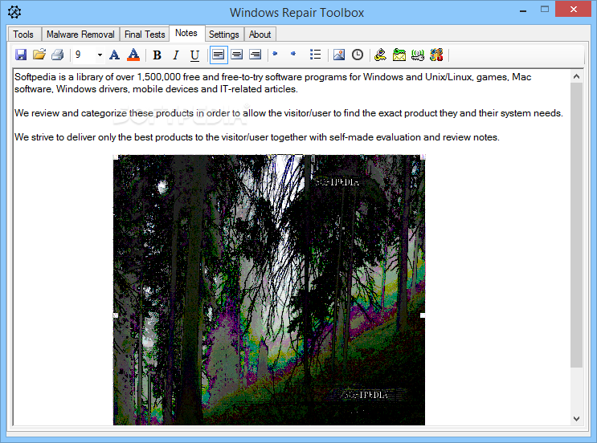Toggle underline formatting
The width and height of the screenshot is (597, 443).
click(194, 55)
